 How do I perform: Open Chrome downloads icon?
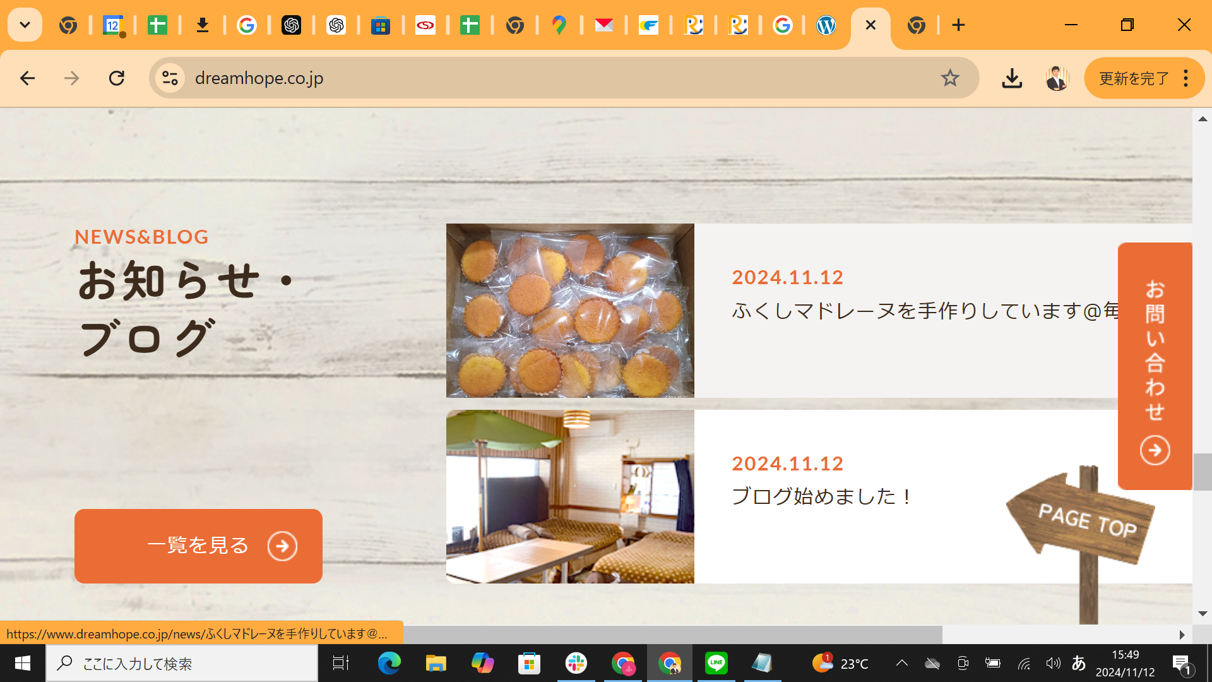tap(1012, 78)
